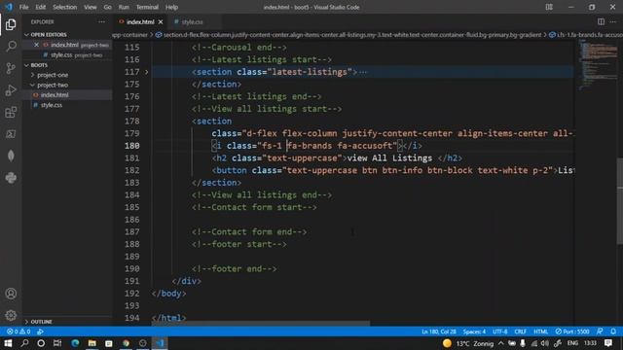Change HTML language mode in status bar
The image size is (623, 350).
tap(540, 332)
